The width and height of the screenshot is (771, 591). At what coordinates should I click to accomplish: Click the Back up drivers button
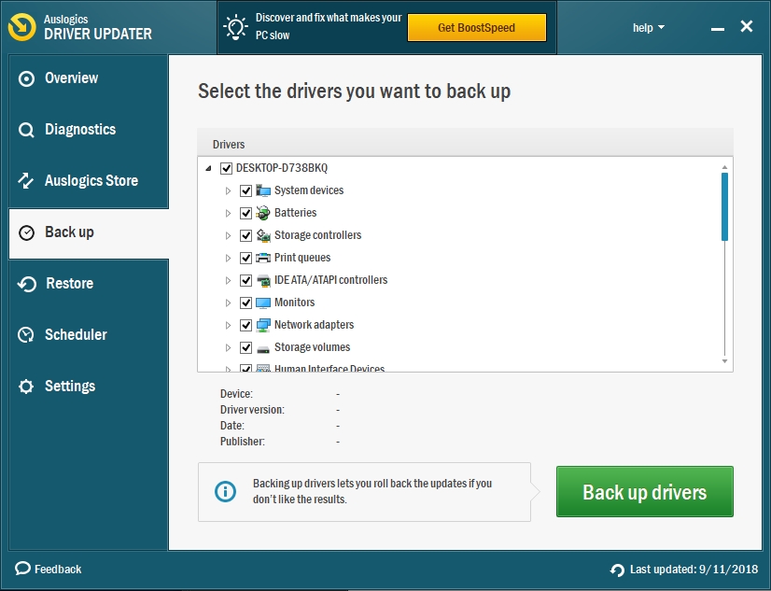click(644, 492)
